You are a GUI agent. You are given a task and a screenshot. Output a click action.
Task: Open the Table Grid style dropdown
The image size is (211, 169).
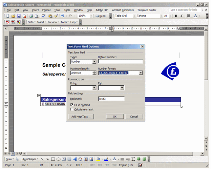click(134, 16)
